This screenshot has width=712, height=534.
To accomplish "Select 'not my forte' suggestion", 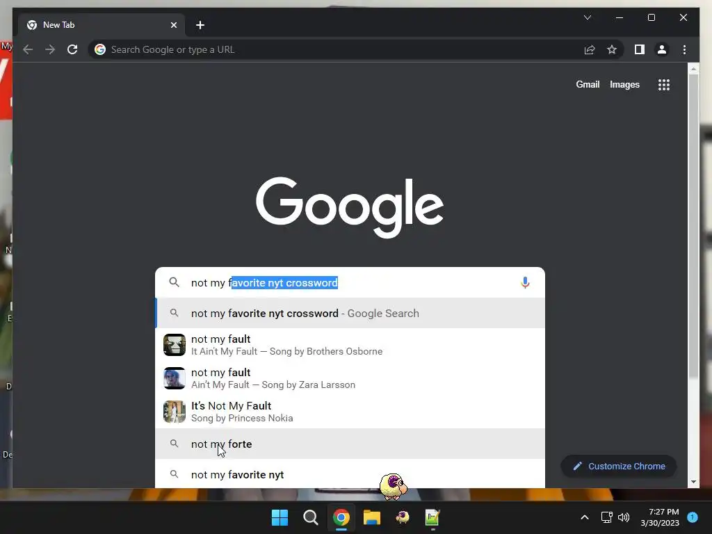I will pyautogui.click(x=350, y=444).
